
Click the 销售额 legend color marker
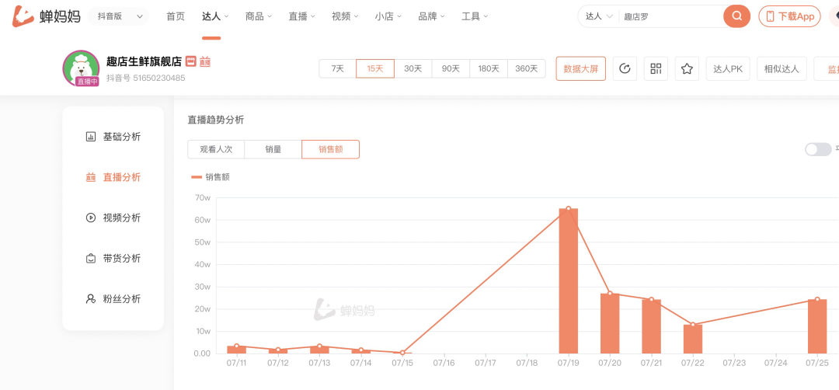click(x=197, y=177)
